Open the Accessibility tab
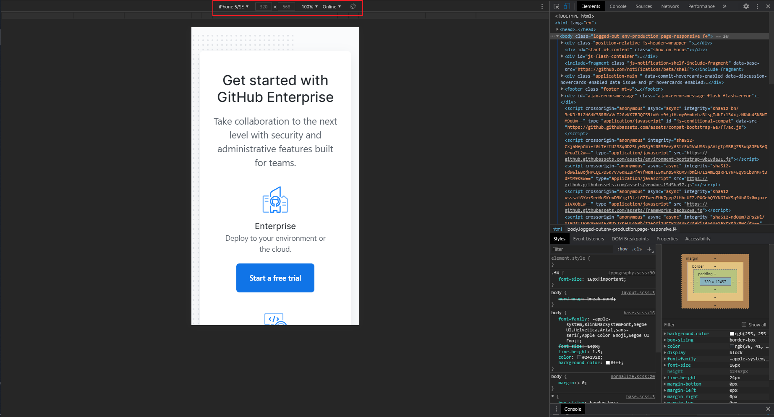Screen dimensions: 774x417 [x=698, y=239]
